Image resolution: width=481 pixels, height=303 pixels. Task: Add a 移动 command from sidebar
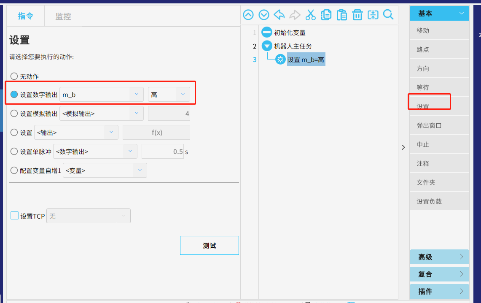439,31
